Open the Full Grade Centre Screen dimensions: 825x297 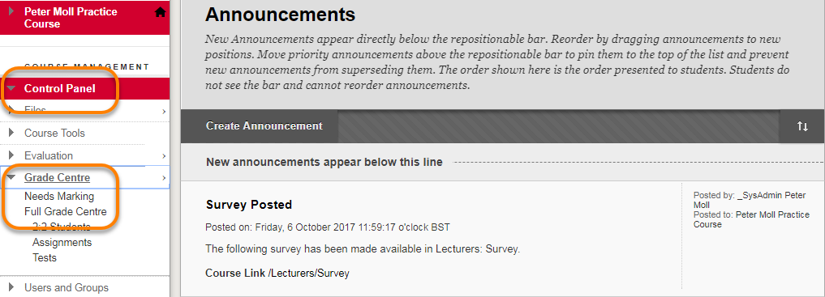[66, 212]
